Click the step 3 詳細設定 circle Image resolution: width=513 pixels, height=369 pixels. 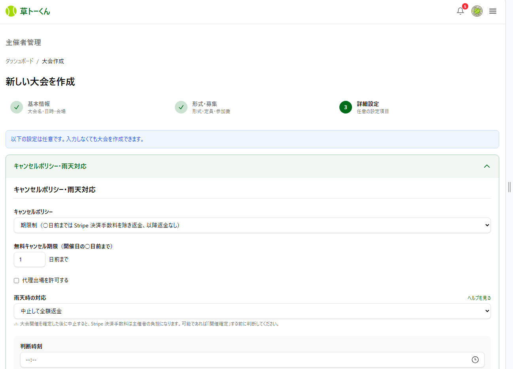click(x=346, y=107)
